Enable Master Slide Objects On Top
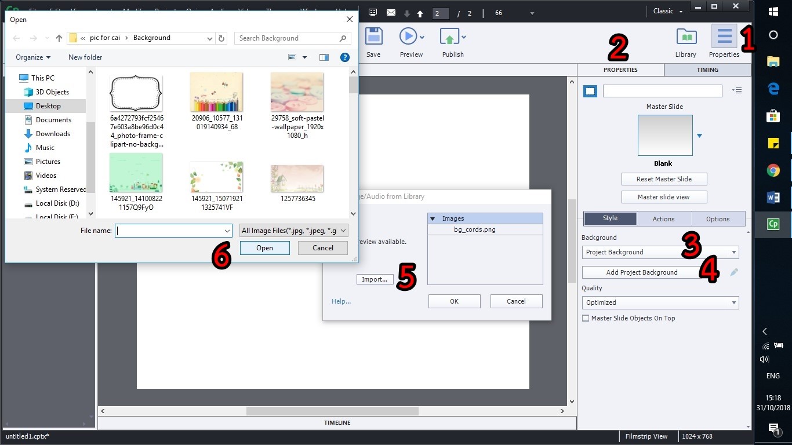 (586, 318)
